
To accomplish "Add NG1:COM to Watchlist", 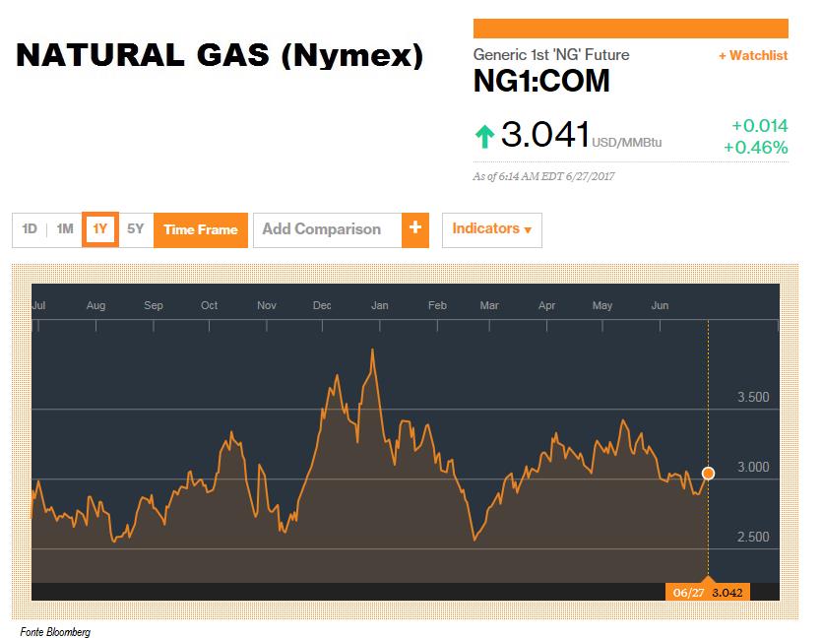I will (753, 55).
